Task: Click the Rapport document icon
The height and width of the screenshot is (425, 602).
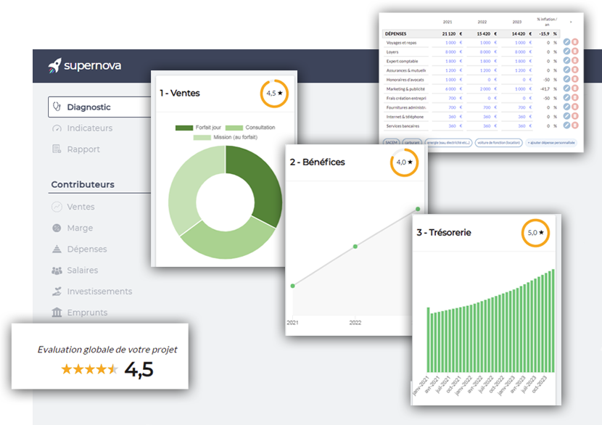Action: (x=57, y=149)
